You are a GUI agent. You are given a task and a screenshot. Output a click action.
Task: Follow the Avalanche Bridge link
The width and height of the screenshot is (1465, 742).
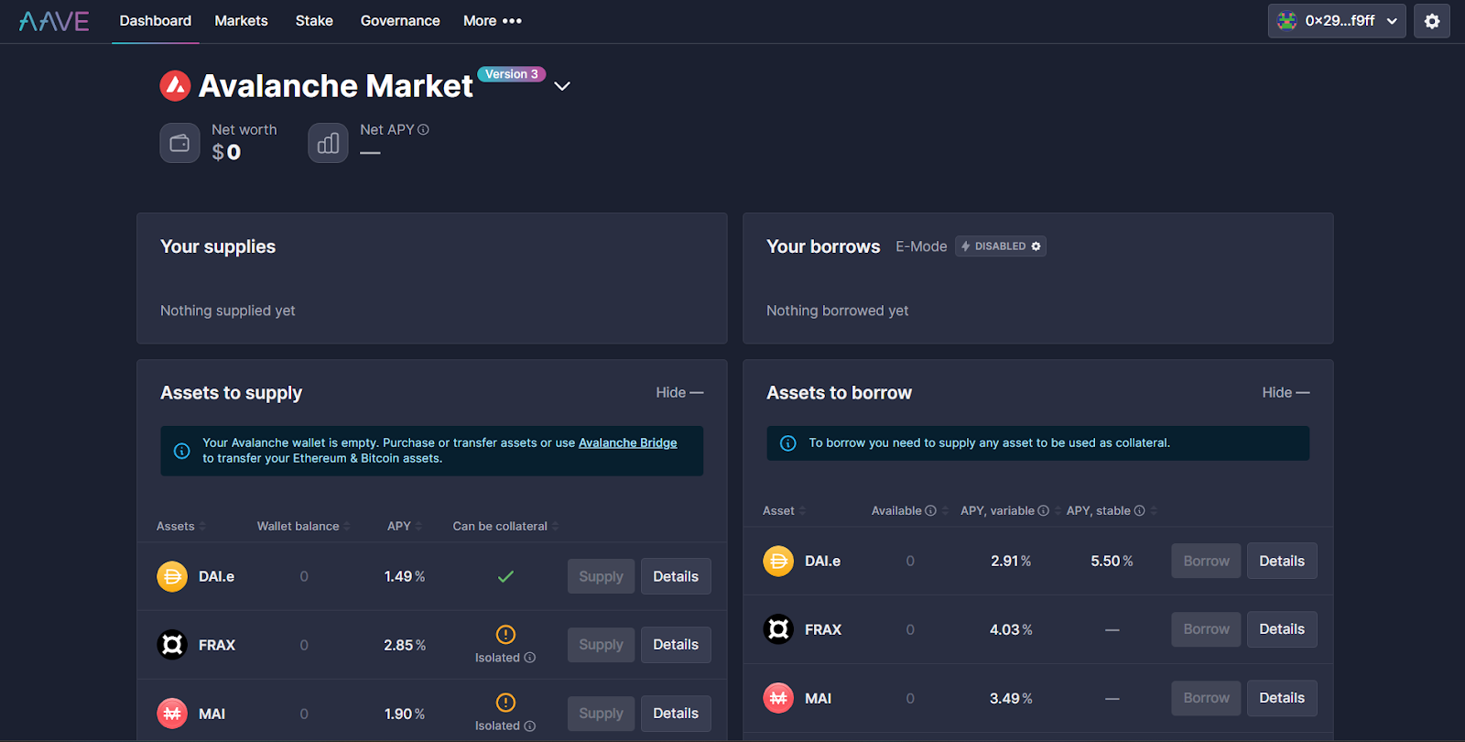pyautogui.click(x=628, y=443)
